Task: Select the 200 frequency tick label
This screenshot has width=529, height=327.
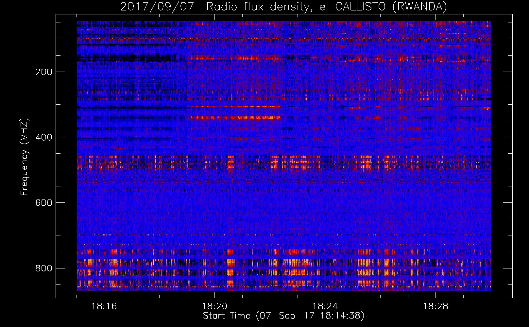Action: click(44, 72)
